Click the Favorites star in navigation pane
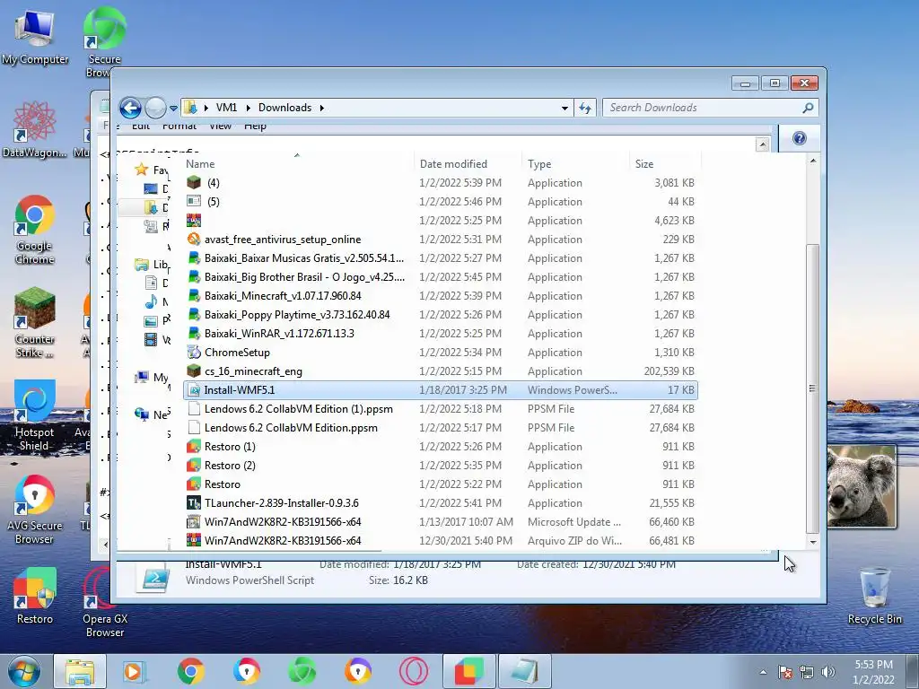The width and height of the screenshot is (919, 689). click(141, 170)
